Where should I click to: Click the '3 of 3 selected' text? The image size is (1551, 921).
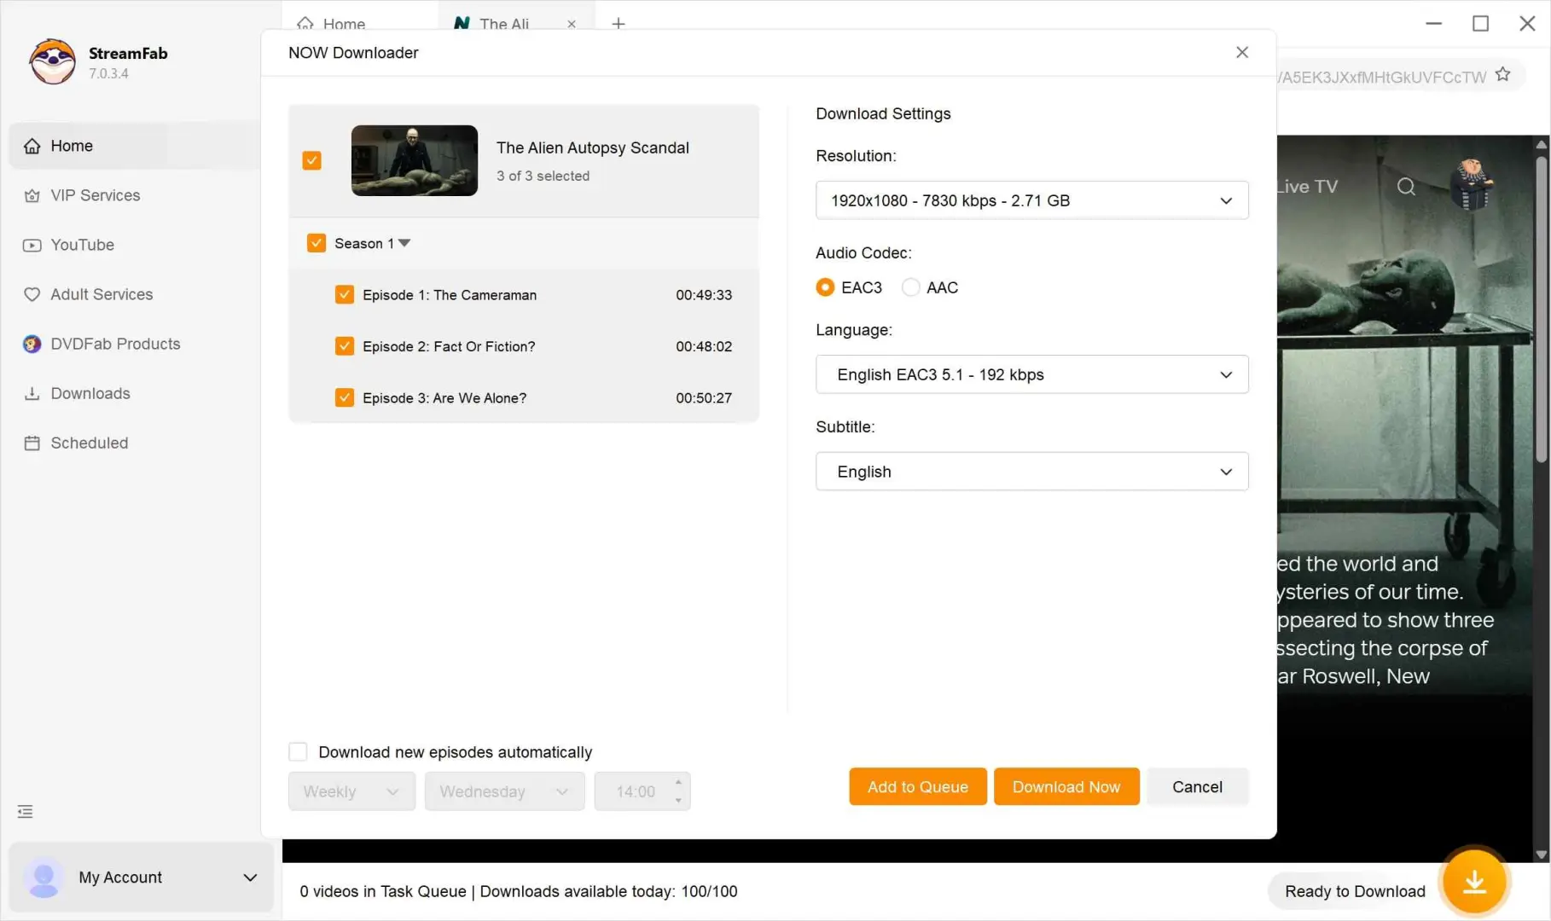(x=543, y=176)
